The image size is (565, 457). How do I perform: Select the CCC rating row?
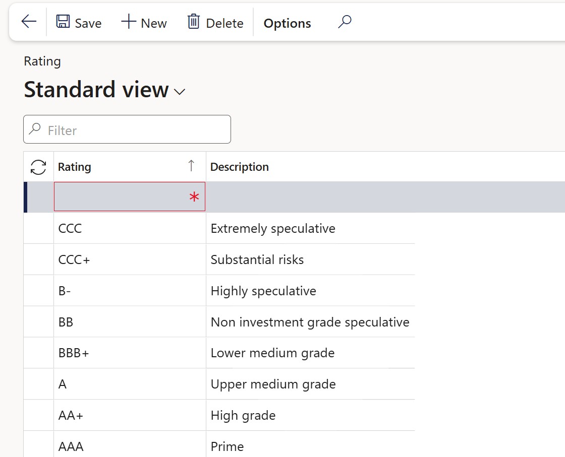pyautogui.click(x=70, y=228)
